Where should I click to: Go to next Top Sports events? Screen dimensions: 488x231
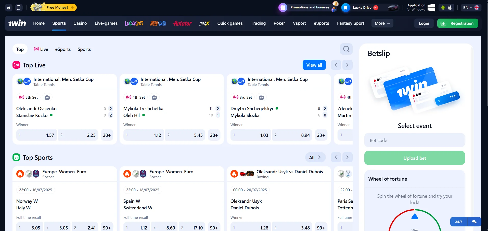[x=347, y=157]
